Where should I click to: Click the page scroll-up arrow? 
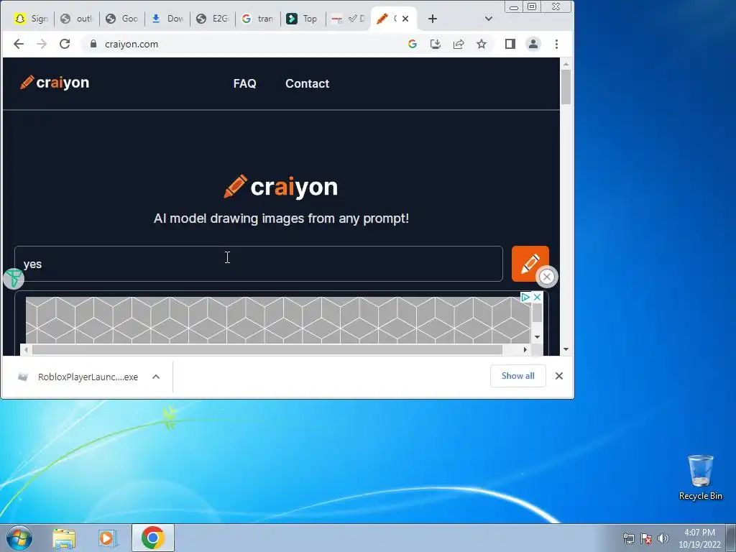click(566, 63)
